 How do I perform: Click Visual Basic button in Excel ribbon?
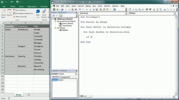pos(3,14)
